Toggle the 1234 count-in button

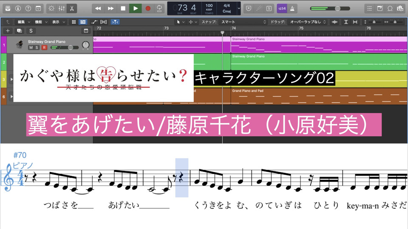282,8
